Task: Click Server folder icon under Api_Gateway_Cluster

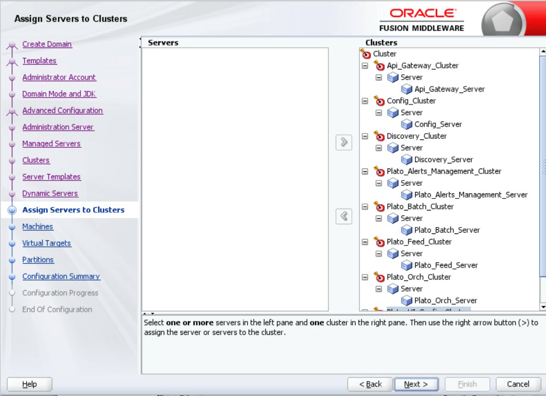Action: (393, 77)
